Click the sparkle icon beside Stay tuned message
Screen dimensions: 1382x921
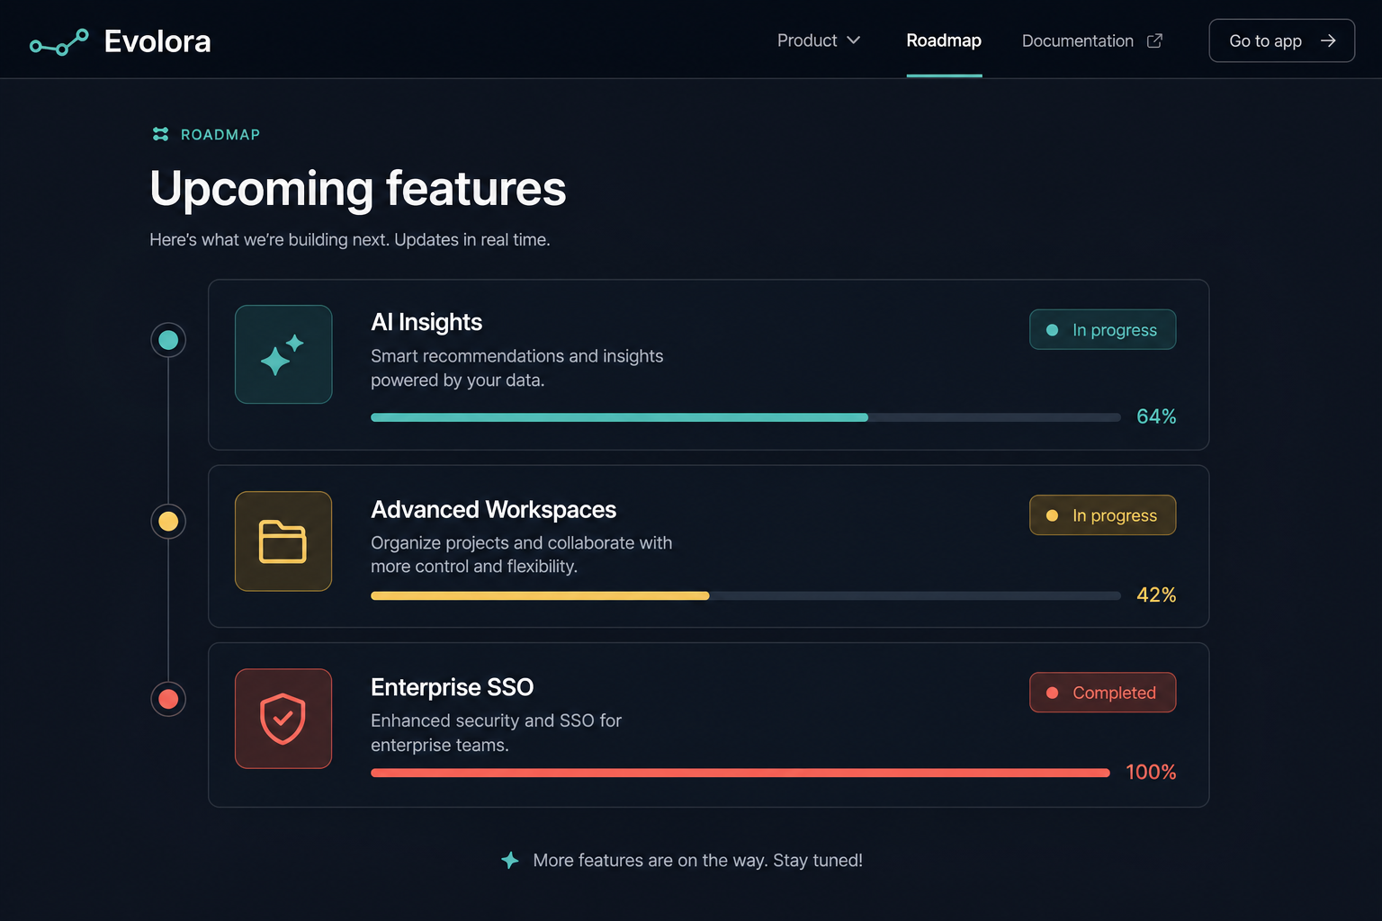tap(510, 860)
